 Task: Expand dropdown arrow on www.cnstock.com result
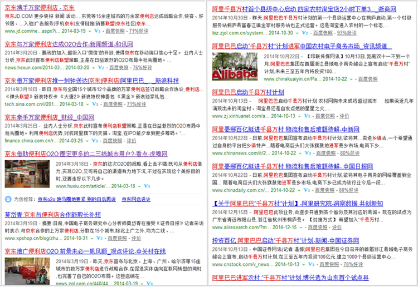point(304,265)
